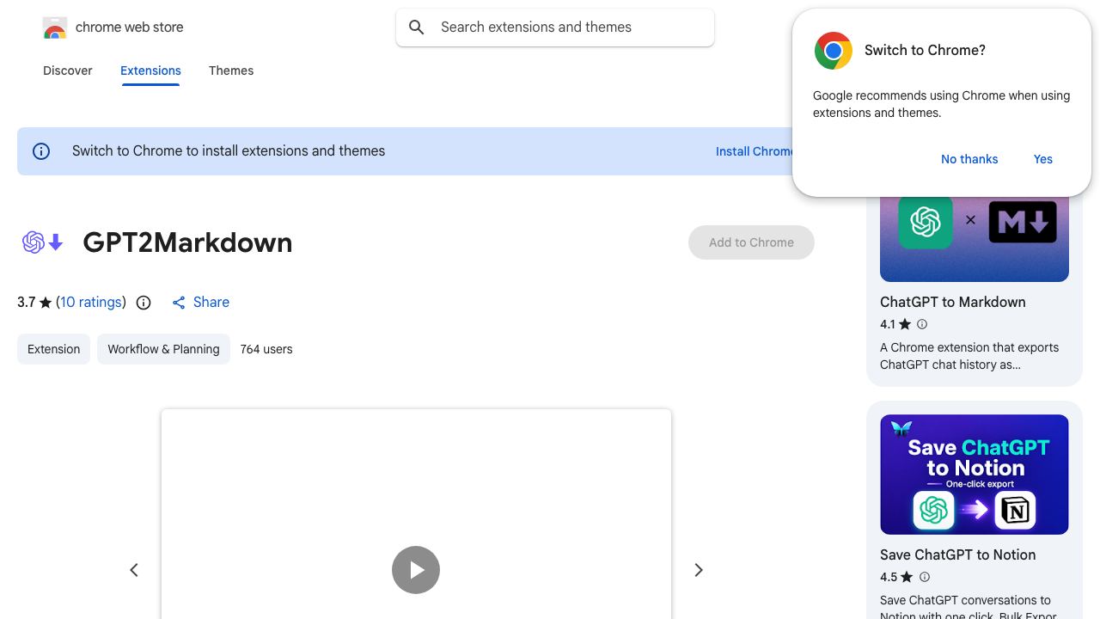The height and width of the screenshot is (619, 1100).
Task: Open the 10 ratings link
Action: tap(91, 303)
